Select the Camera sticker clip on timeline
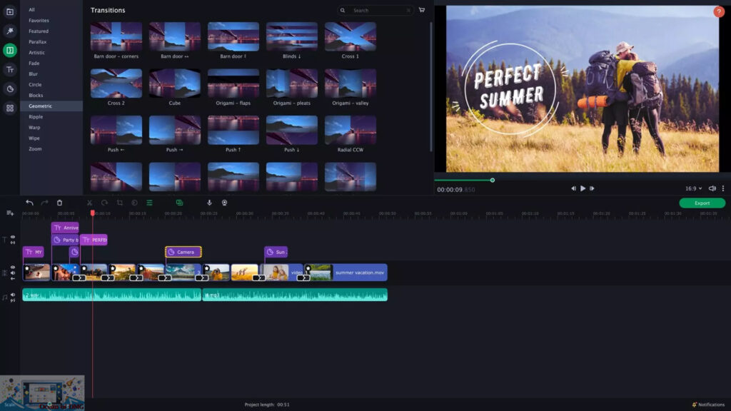 183,252
